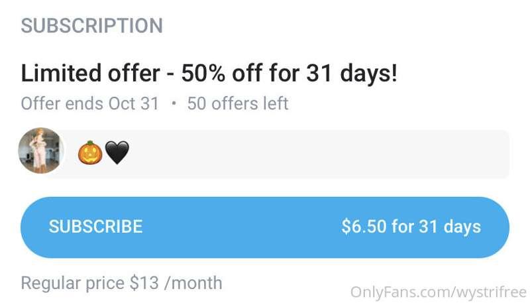Click the $13 amount in regular price

point(144,282)
